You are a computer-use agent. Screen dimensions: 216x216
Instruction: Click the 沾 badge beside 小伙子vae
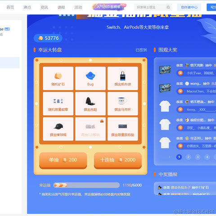[180, 73]
